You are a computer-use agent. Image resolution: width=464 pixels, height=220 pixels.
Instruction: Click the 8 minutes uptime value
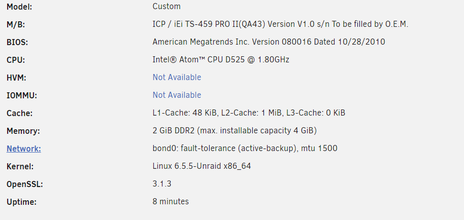pyautogui.click(x=171, y=201)
